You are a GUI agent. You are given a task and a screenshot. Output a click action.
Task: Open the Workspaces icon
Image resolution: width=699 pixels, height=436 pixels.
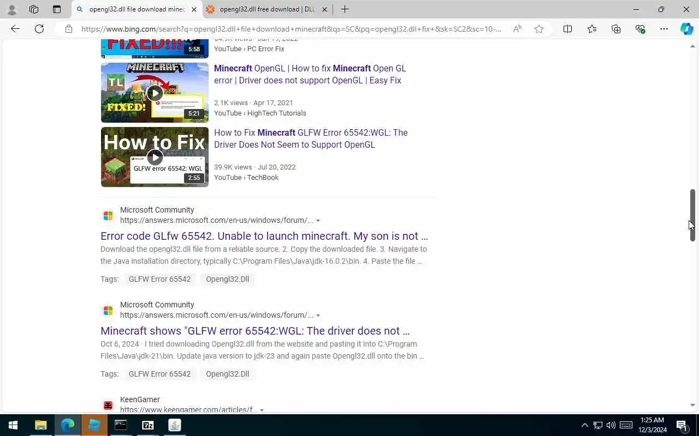34,9
